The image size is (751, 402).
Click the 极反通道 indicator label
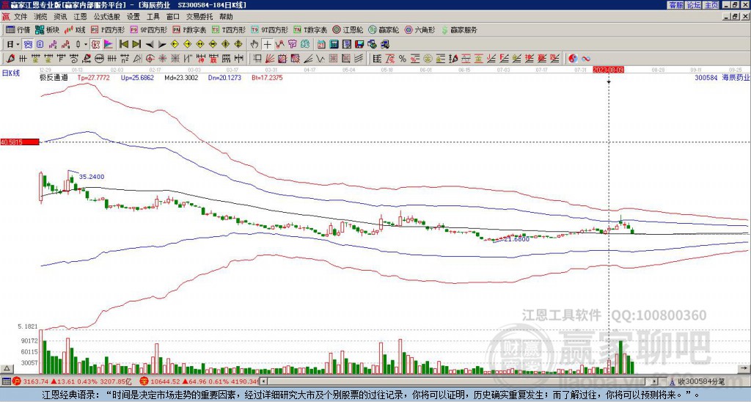[54, 78]
